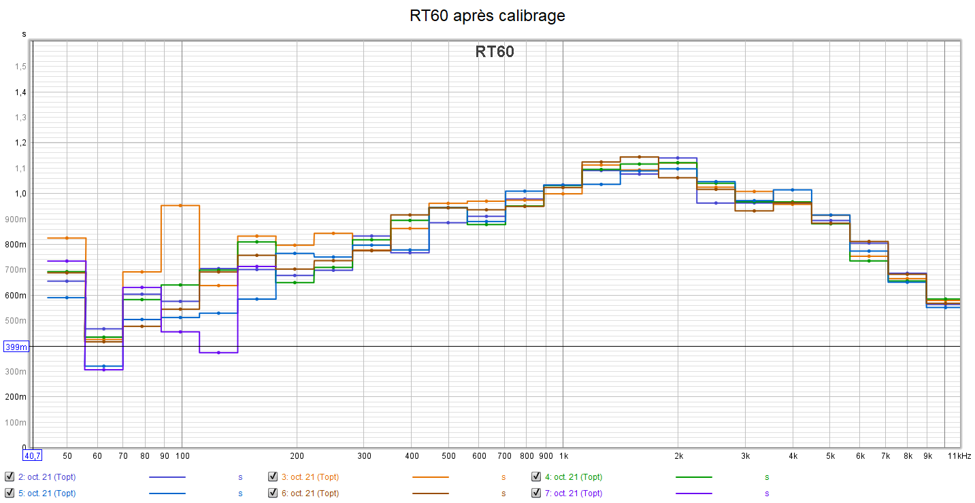Select the purple line swatch for trace 7
The image size is (975, 503).
click(x=693, y=493)
